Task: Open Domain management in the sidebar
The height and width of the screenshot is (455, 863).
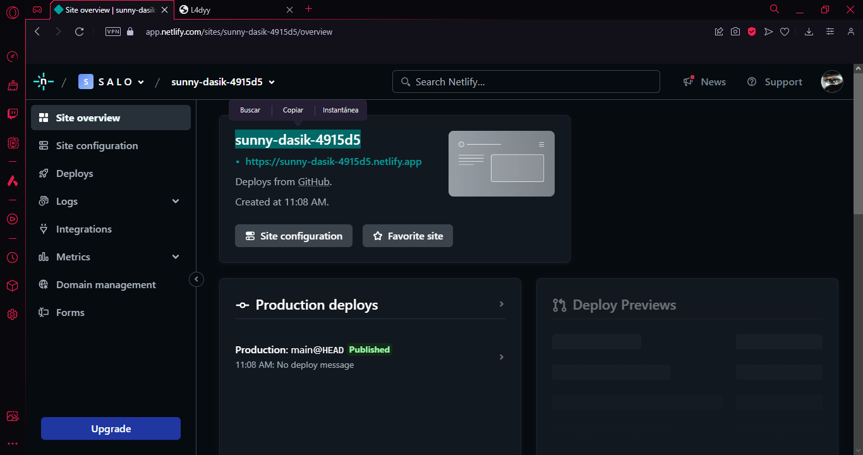Action: tap(111, 284)
